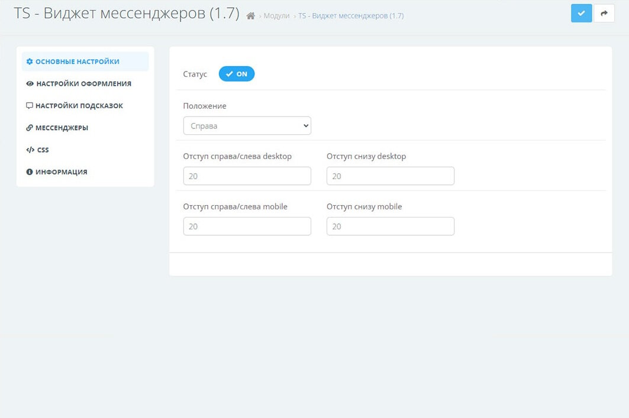629x418 pixels.
Task: Open the Настройки оформления tab
Action: (83, 84)
